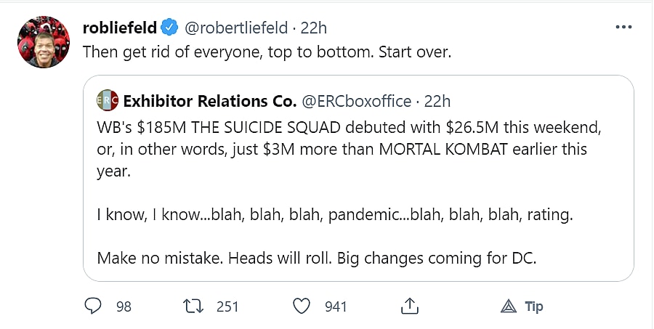Click the 251 retweets count

[x=227, y=306]
